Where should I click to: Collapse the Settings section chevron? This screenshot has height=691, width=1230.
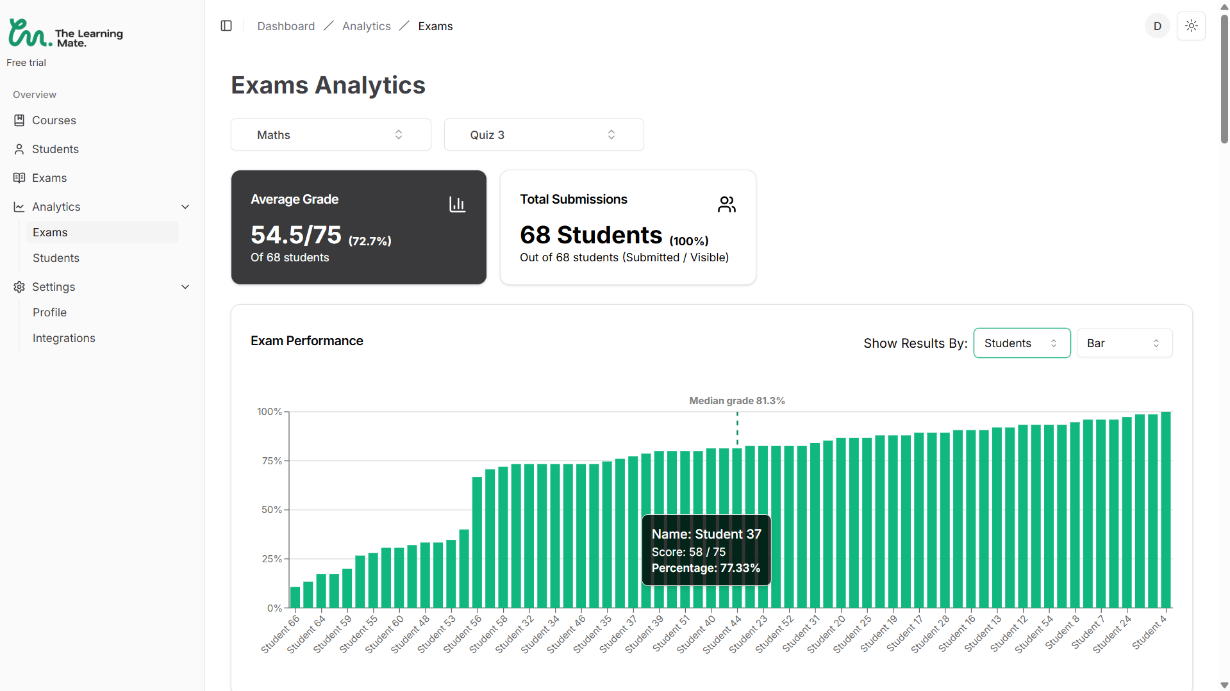[x=185, y=287]
